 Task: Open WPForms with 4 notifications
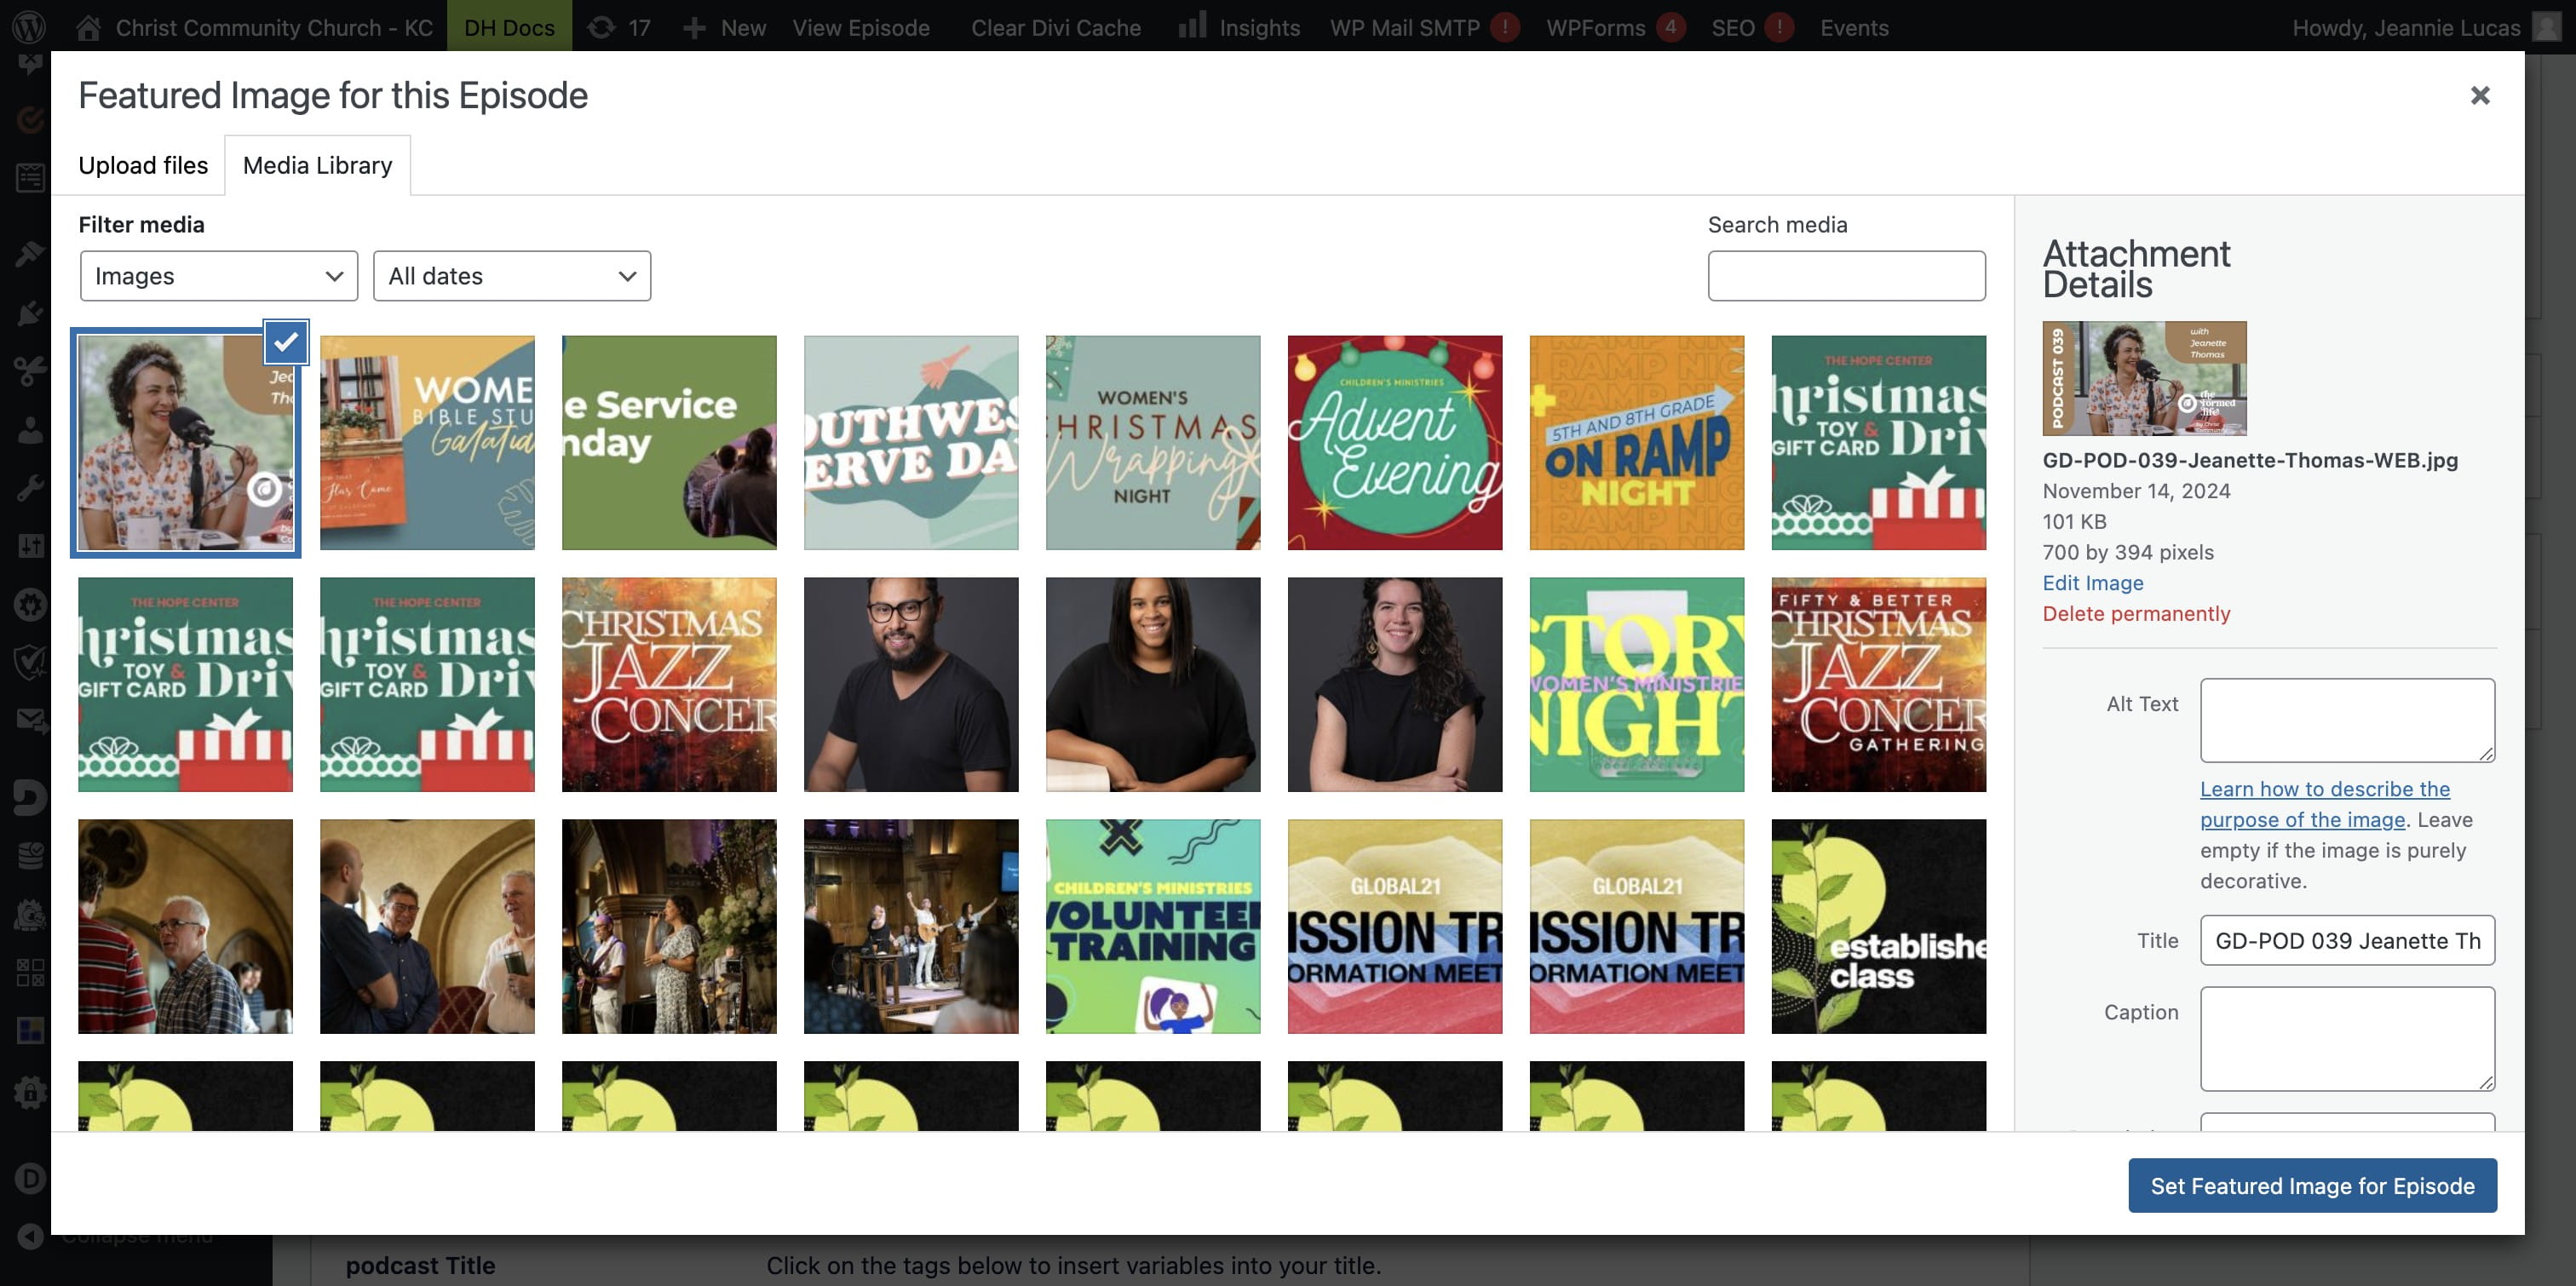coord(1615,27)
